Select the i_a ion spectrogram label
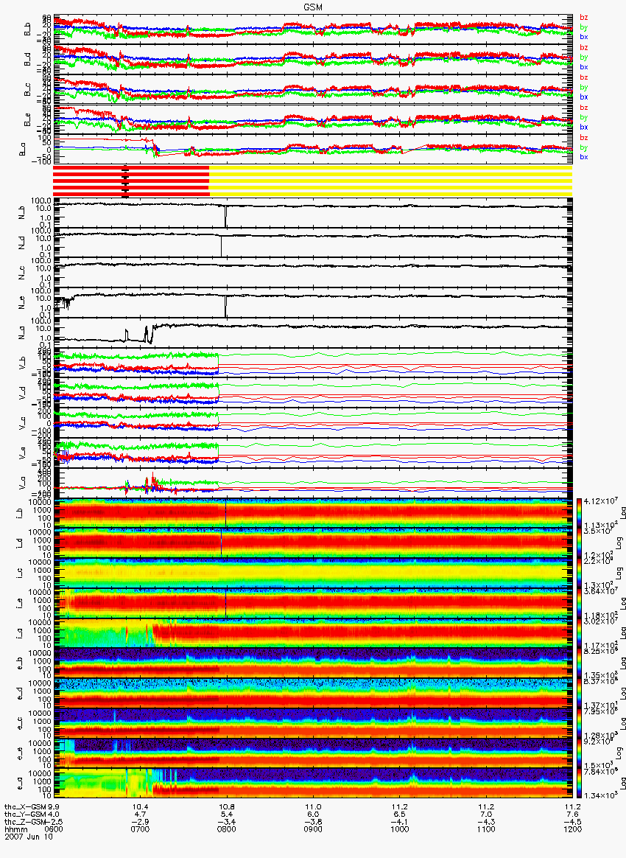The image size is (626, 858). pos(20,634)
